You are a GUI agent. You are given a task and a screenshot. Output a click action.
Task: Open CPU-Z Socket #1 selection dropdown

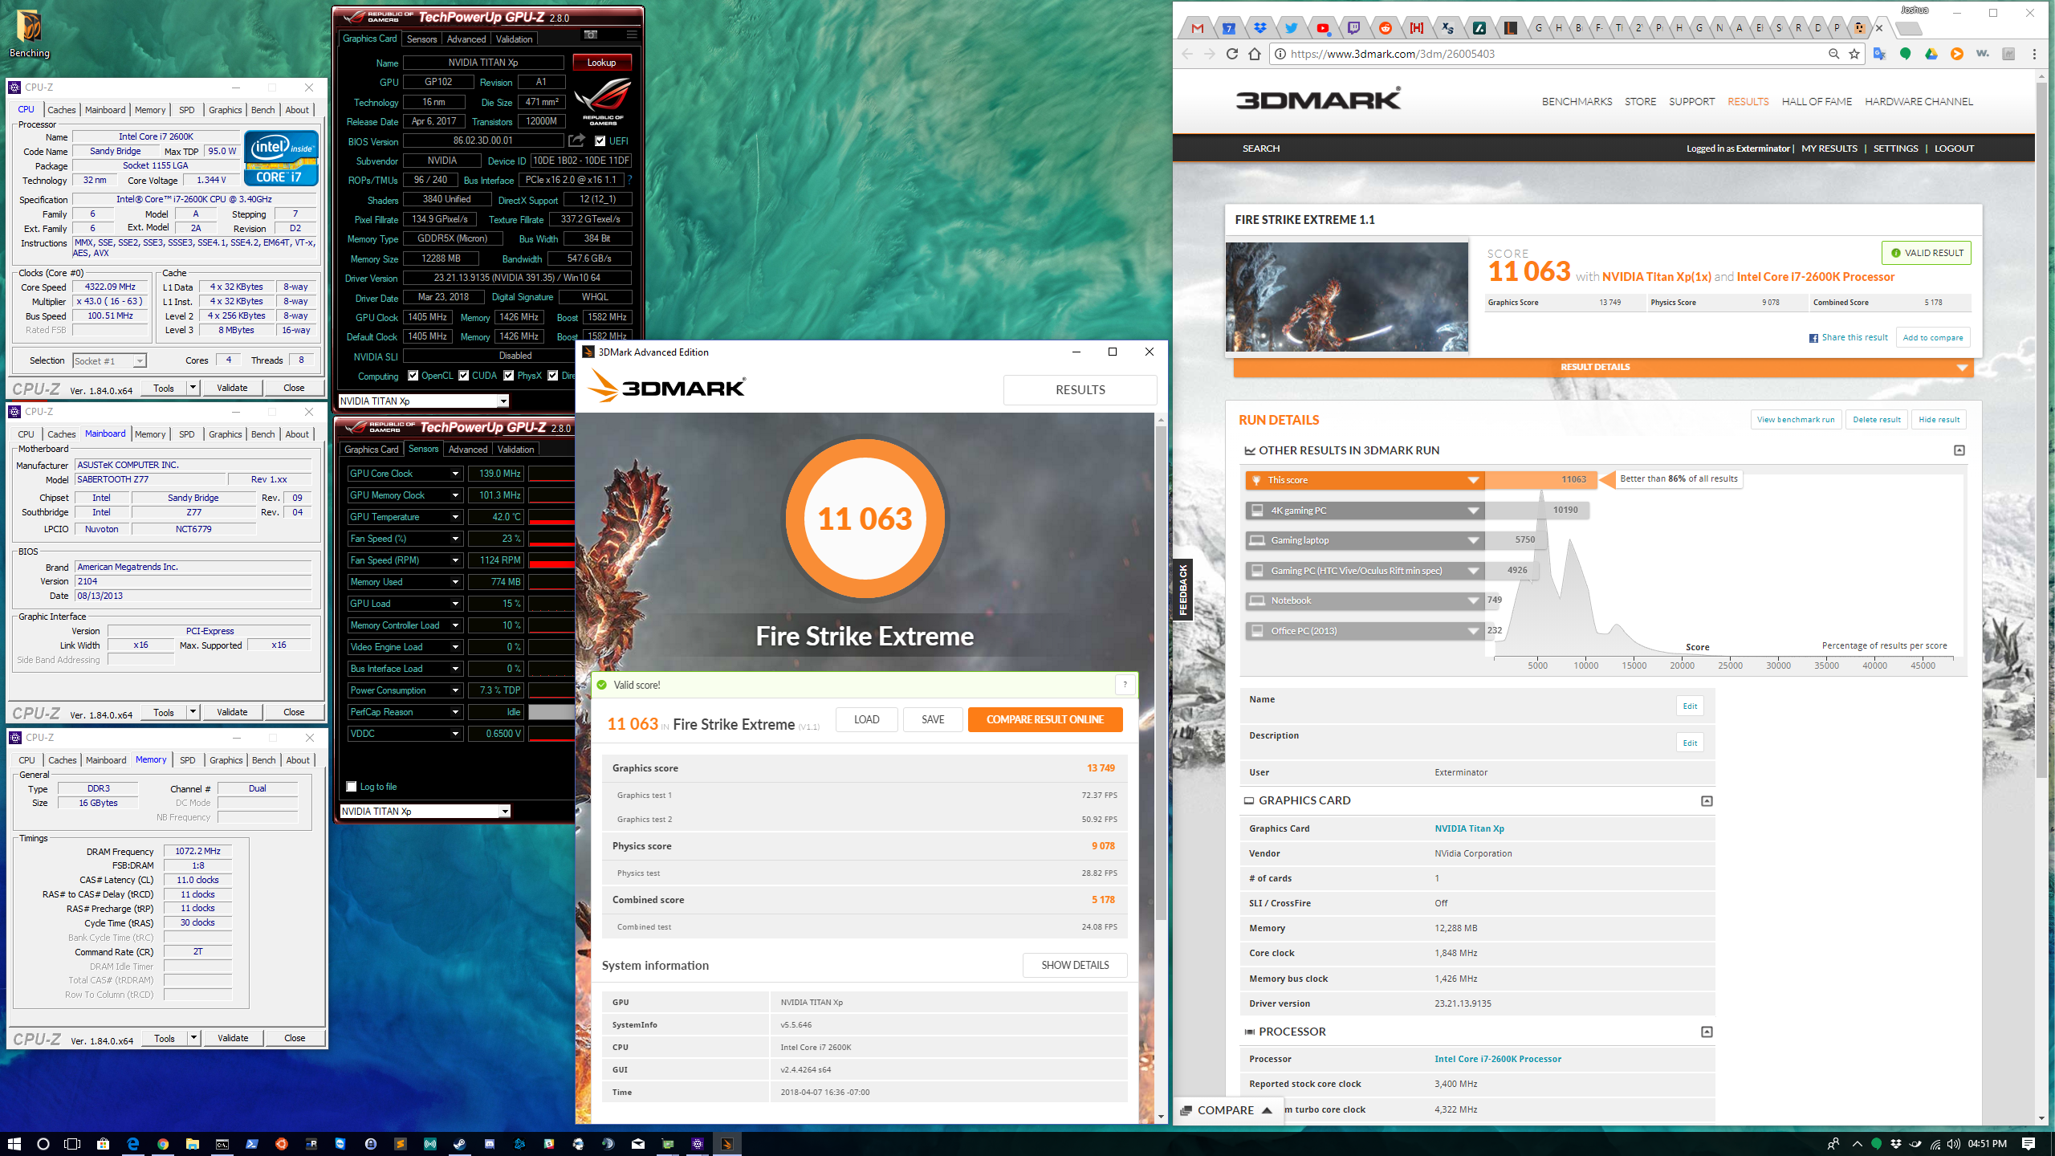(x=110, y=361)
